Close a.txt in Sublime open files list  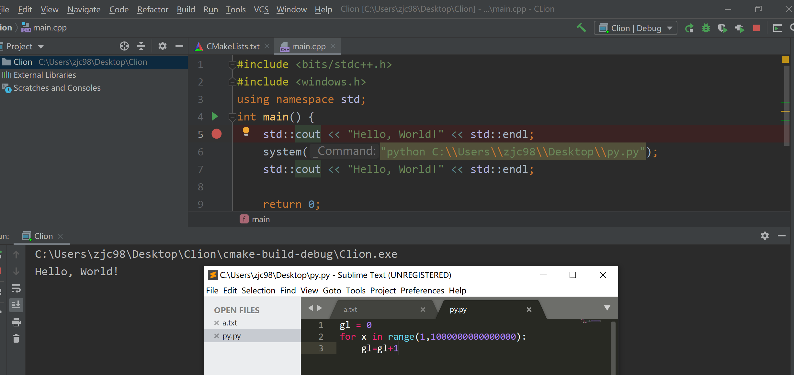[x=217, y=323]
